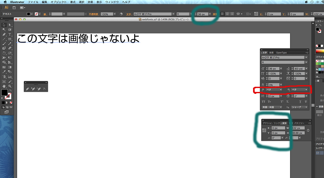Select the Eyedropper tool
Viewport: 324px width, 178px height.
pos(4,72)
